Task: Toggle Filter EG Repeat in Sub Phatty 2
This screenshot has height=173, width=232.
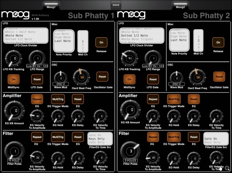Action: pyautogui.click(x=153, y=137)
